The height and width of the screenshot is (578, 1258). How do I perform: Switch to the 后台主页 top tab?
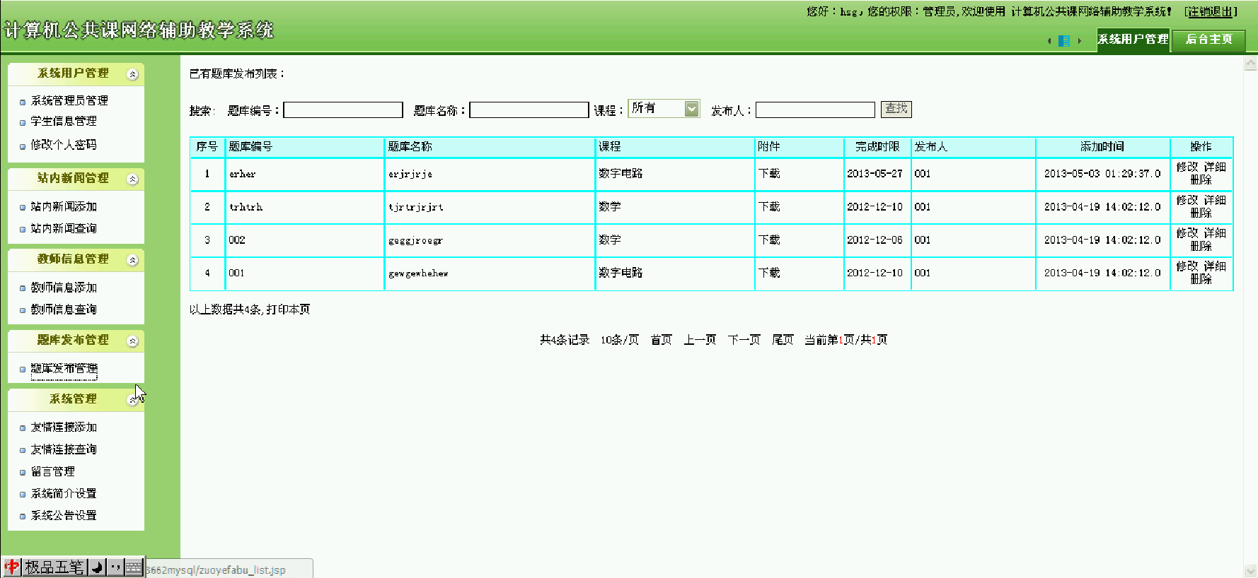click(1208, 40)
